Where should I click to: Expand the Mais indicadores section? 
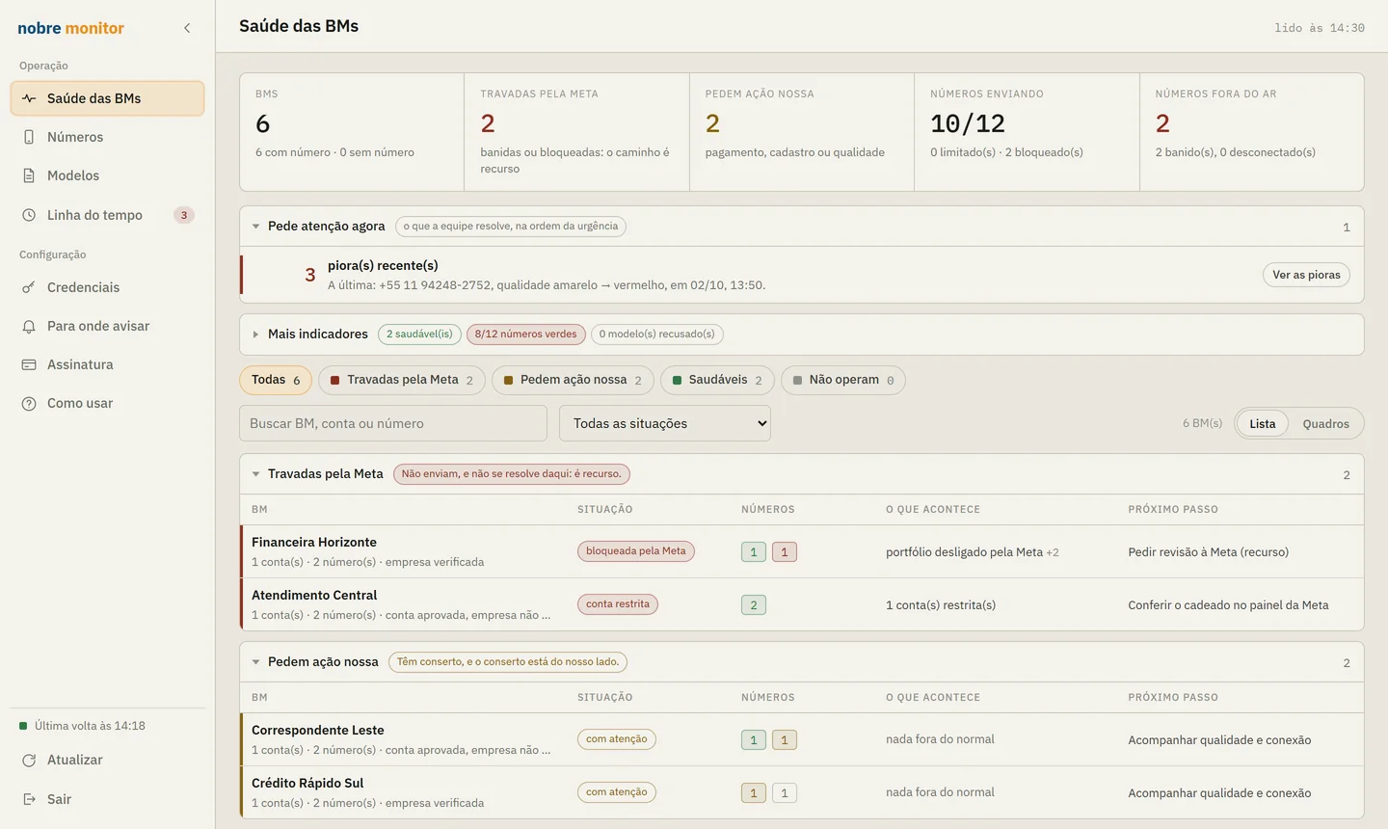coord(255,334)
